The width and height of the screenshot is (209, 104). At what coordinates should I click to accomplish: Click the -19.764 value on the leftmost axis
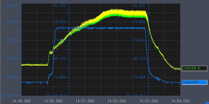11,96
